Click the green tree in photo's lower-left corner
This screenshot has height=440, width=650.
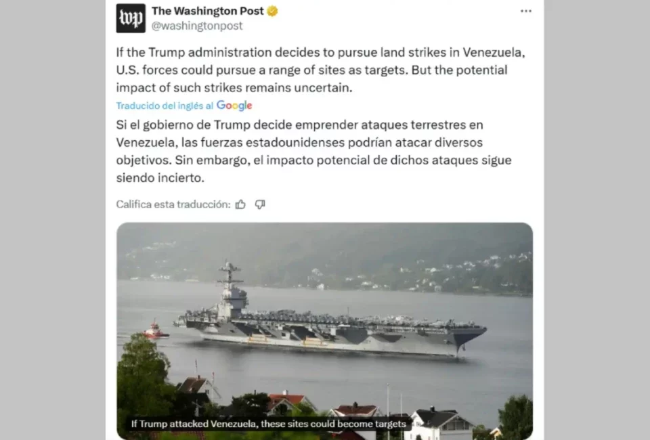(x=143, y=385)
